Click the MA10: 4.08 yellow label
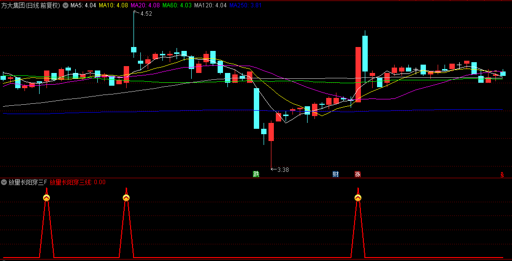512x261 pixels. click(x=113, y=5)
